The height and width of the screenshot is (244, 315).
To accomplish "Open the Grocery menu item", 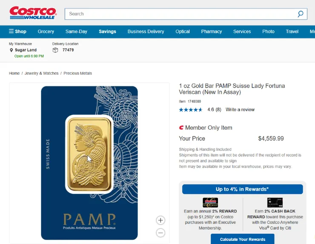I will [x=46, y=31].
